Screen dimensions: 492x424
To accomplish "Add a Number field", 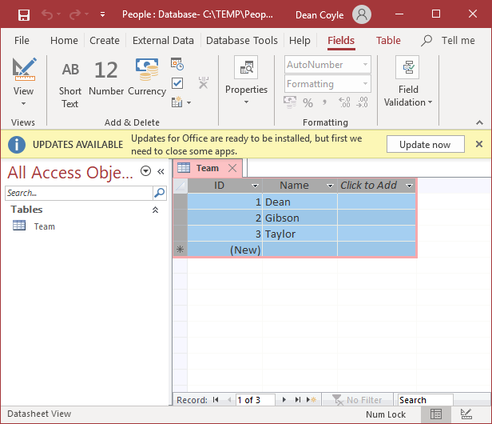I will tap(106, 78).
